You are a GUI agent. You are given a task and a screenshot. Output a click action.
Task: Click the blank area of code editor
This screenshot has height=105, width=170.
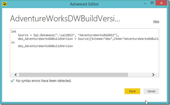coord(84,60)
